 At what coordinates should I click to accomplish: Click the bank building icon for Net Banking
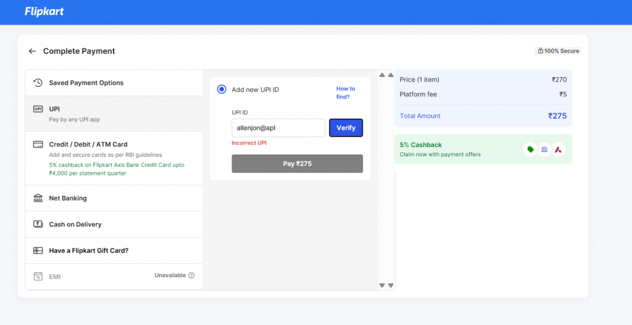[x=38, y=198]
